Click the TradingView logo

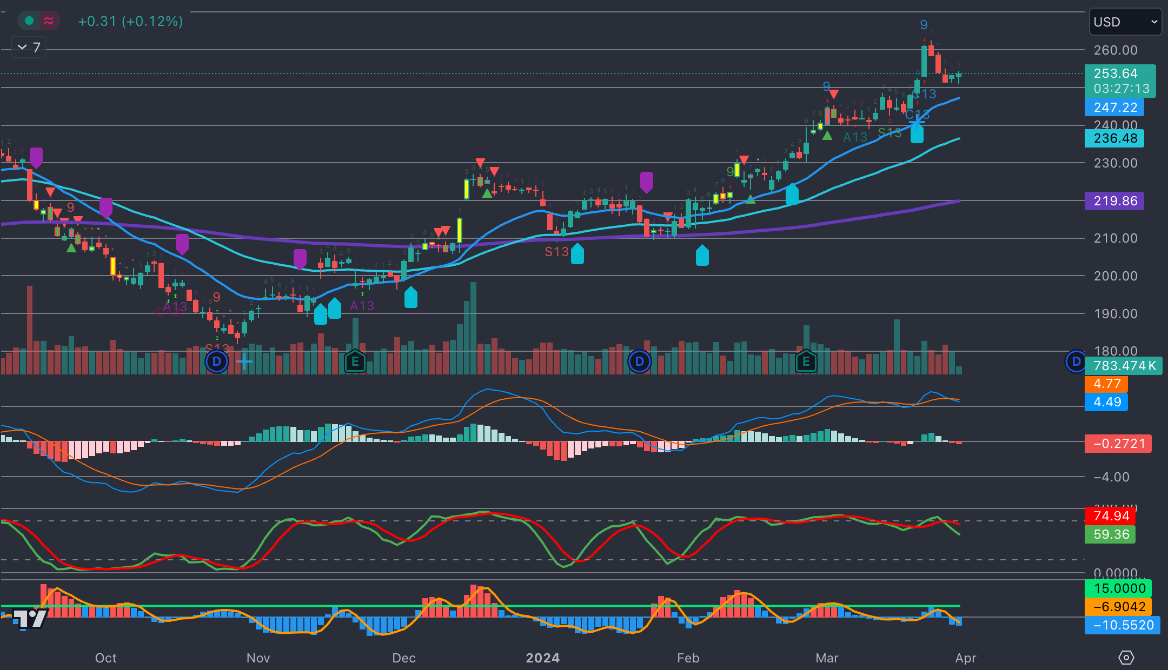(x=30, y=618)
